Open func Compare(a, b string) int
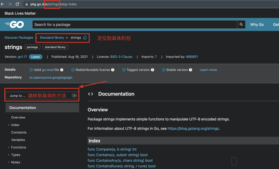The height and width of the screenshot is (169, 279). [x=112, y=149]
